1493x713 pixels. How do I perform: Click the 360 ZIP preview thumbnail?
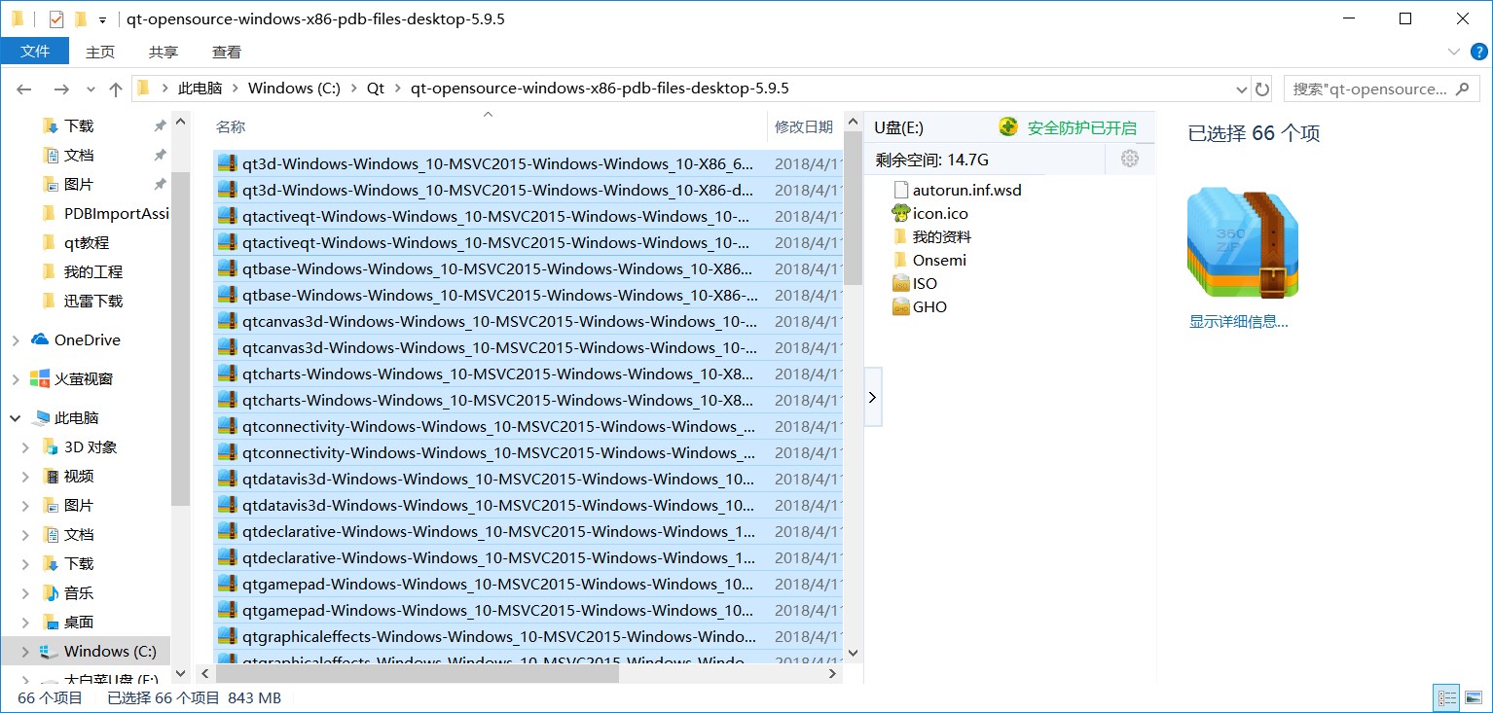(x=1243, y=242)
